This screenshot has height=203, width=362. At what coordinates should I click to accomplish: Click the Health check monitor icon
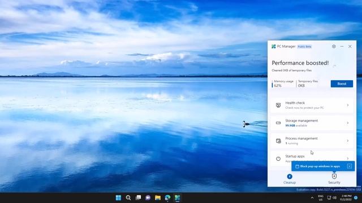pos(278,105)
